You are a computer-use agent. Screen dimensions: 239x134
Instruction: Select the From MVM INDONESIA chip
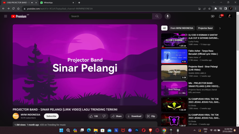click(182, 28)
